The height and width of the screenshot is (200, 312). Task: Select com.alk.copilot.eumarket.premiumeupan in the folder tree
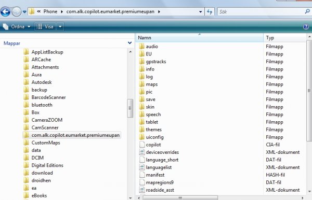[x=75, y=135]
